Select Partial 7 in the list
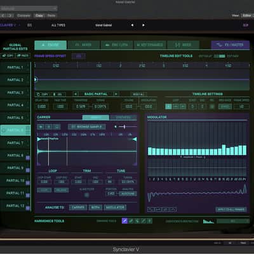Image resolution: width=254 pixels, height=254 pixels. [x=15, y=143]
